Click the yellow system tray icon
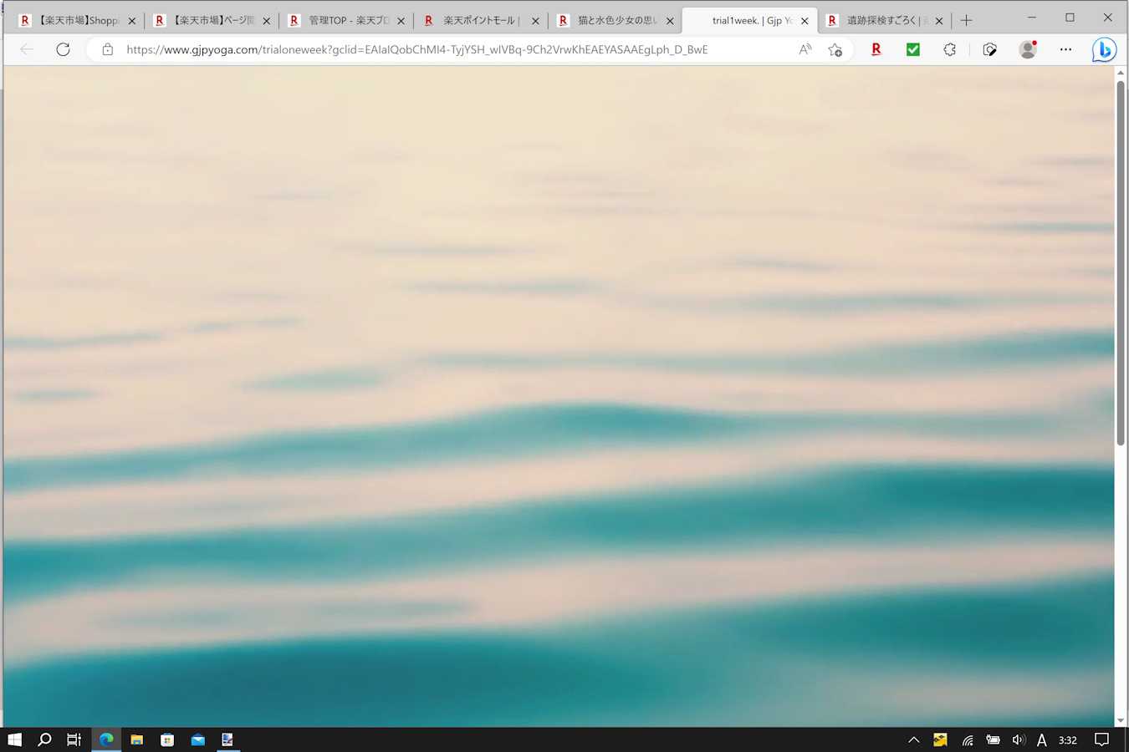Image resolution: width=1129 pixels, height=752 pixels. [941, 739]
